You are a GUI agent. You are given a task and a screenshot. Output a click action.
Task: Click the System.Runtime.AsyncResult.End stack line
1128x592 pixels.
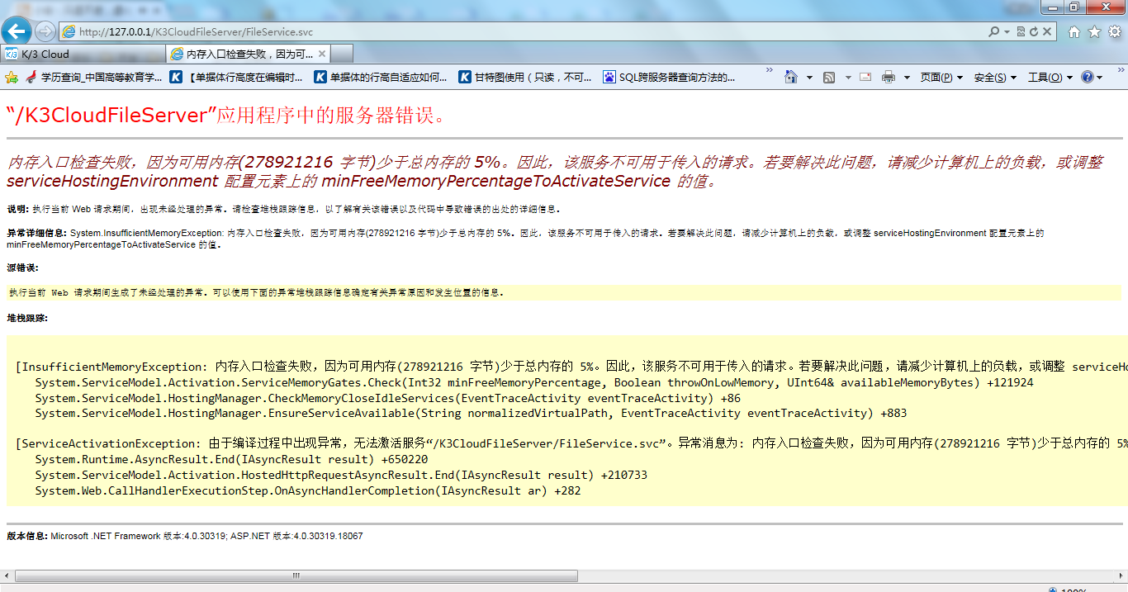(x=231, y=459)
